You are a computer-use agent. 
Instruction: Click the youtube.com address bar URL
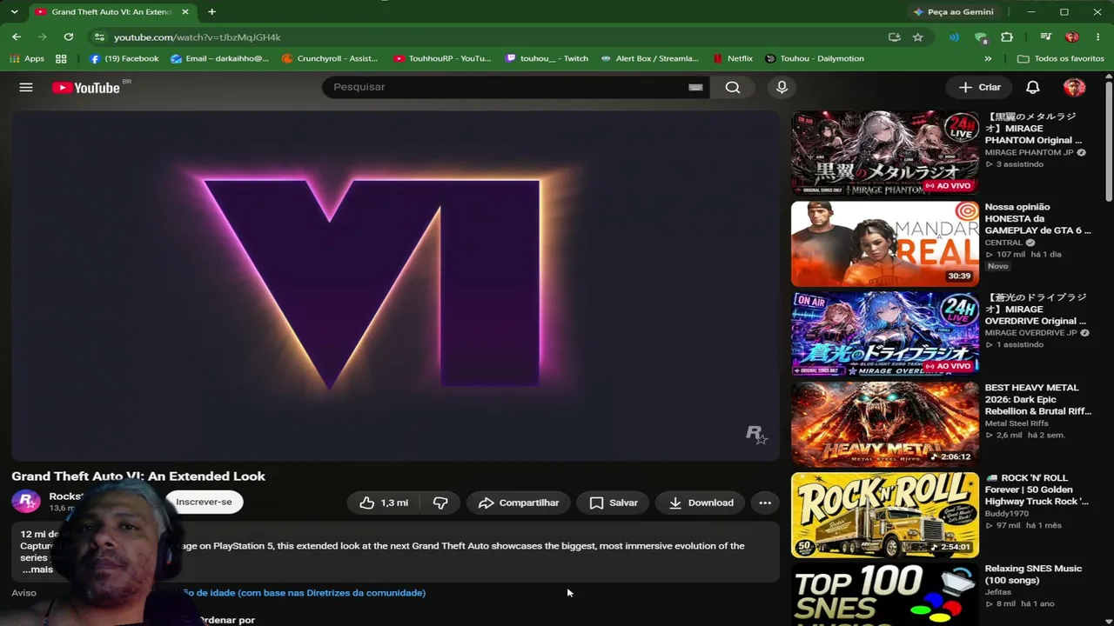(x=198, y=37)
